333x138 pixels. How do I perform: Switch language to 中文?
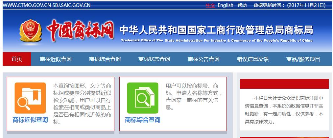(210, 5)
